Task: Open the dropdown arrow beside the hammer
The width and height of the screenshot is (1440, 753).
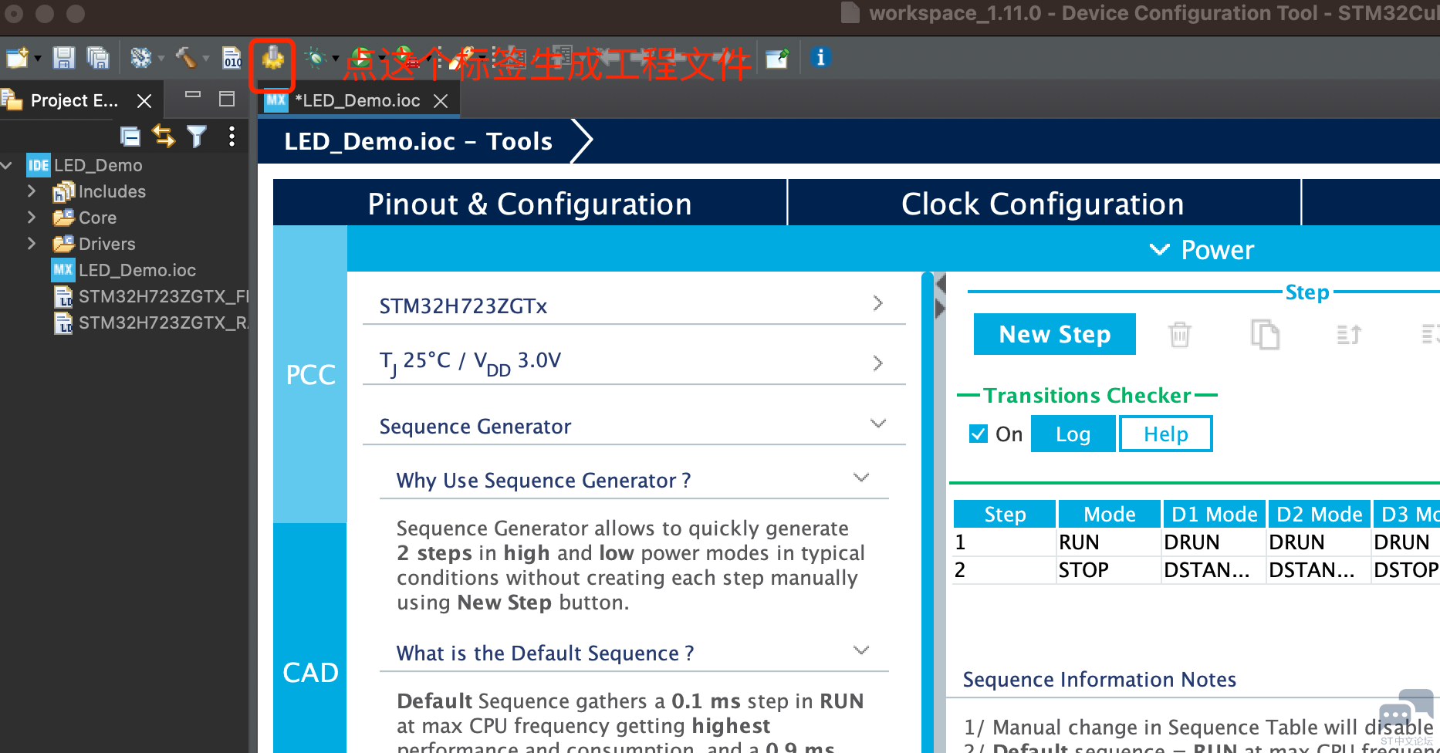Action: pyautogui.click(x=206, y=59)
